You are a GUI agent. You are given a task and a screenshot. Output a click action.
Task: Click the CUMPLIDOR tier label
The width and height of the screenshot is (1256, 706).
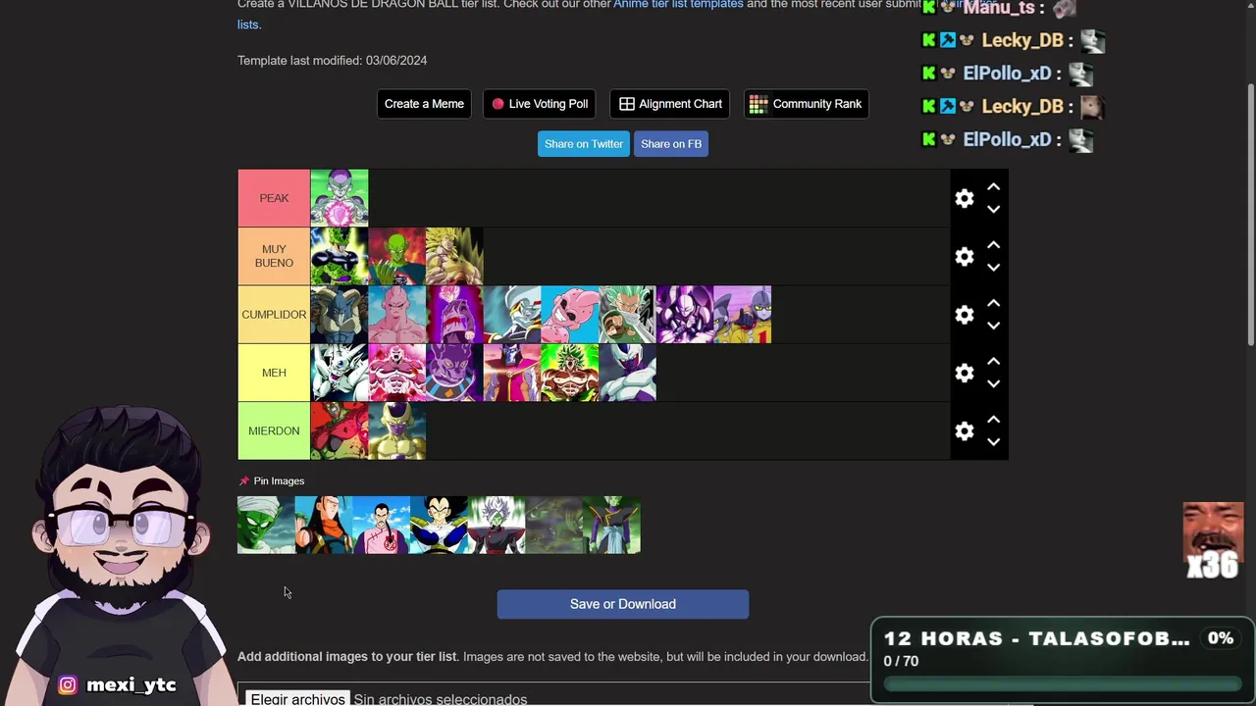pos(274,315)
